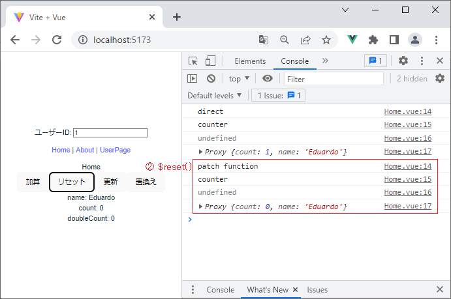
Task: Click the zoom magnifier icon in address bar
Action: [285, 40]
